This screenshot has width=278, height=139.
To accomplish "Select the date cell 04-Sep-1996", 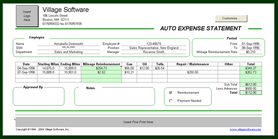I will click(26, 68).
